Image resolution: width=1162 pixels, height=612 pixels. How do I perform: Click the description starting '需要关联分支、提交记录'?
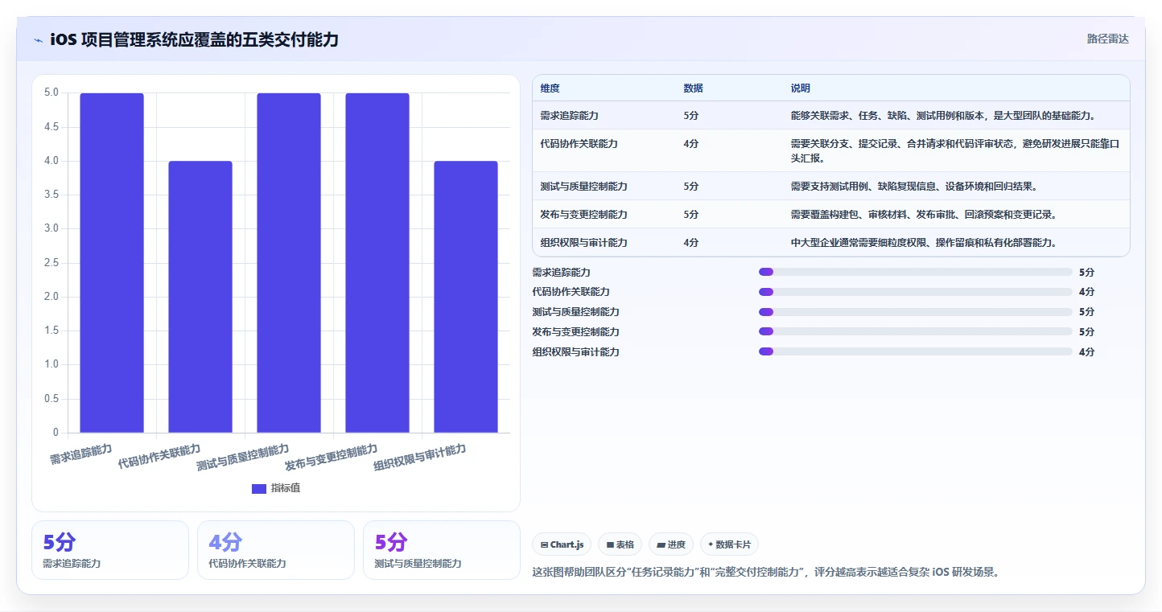[x=955, y=151]
